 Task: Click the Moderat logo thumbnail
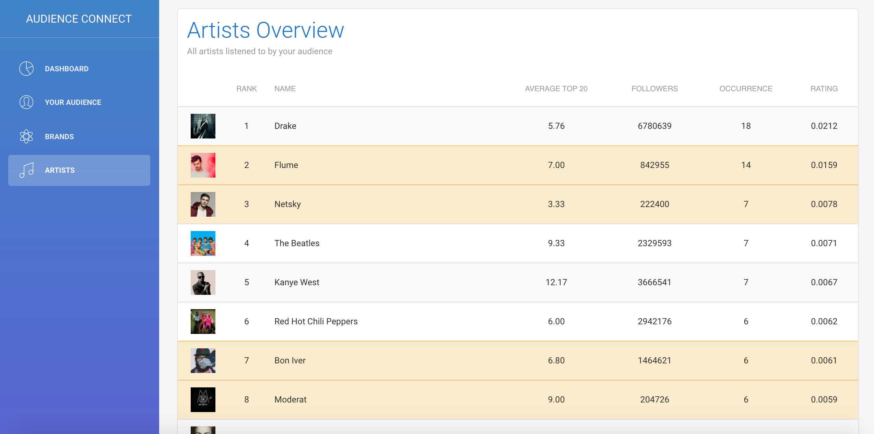pyautogui.click(x=203, y=400)
